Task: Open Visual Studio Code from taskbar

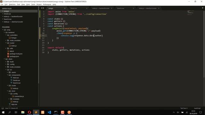Action: click(x=49, y=112)
